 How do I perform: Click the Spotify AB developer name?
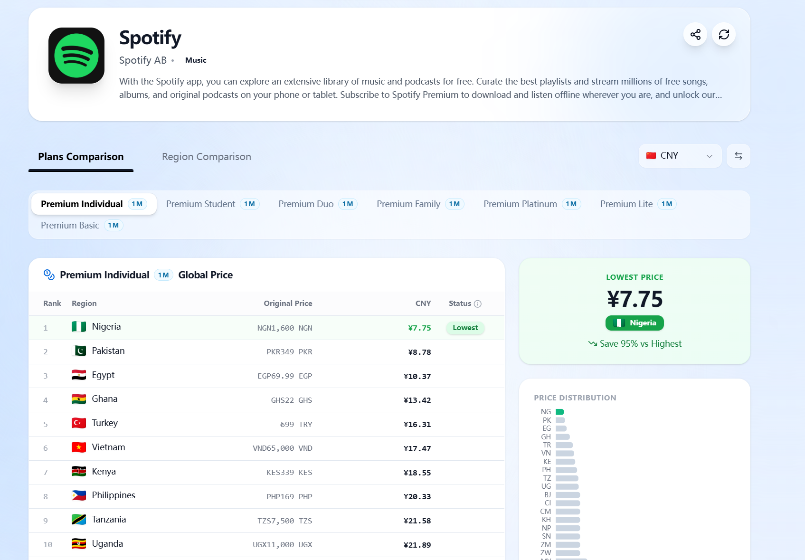(143, 60)
